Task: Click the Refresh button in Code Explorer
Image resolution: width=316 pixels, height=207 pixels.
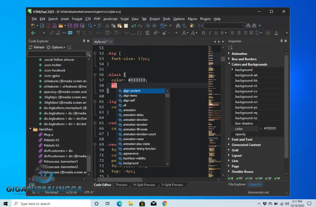Action: [x=36, y=47]
